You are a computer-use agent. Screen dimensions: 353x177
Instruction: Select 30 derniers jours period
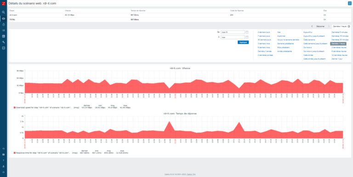tap(264, 40)
